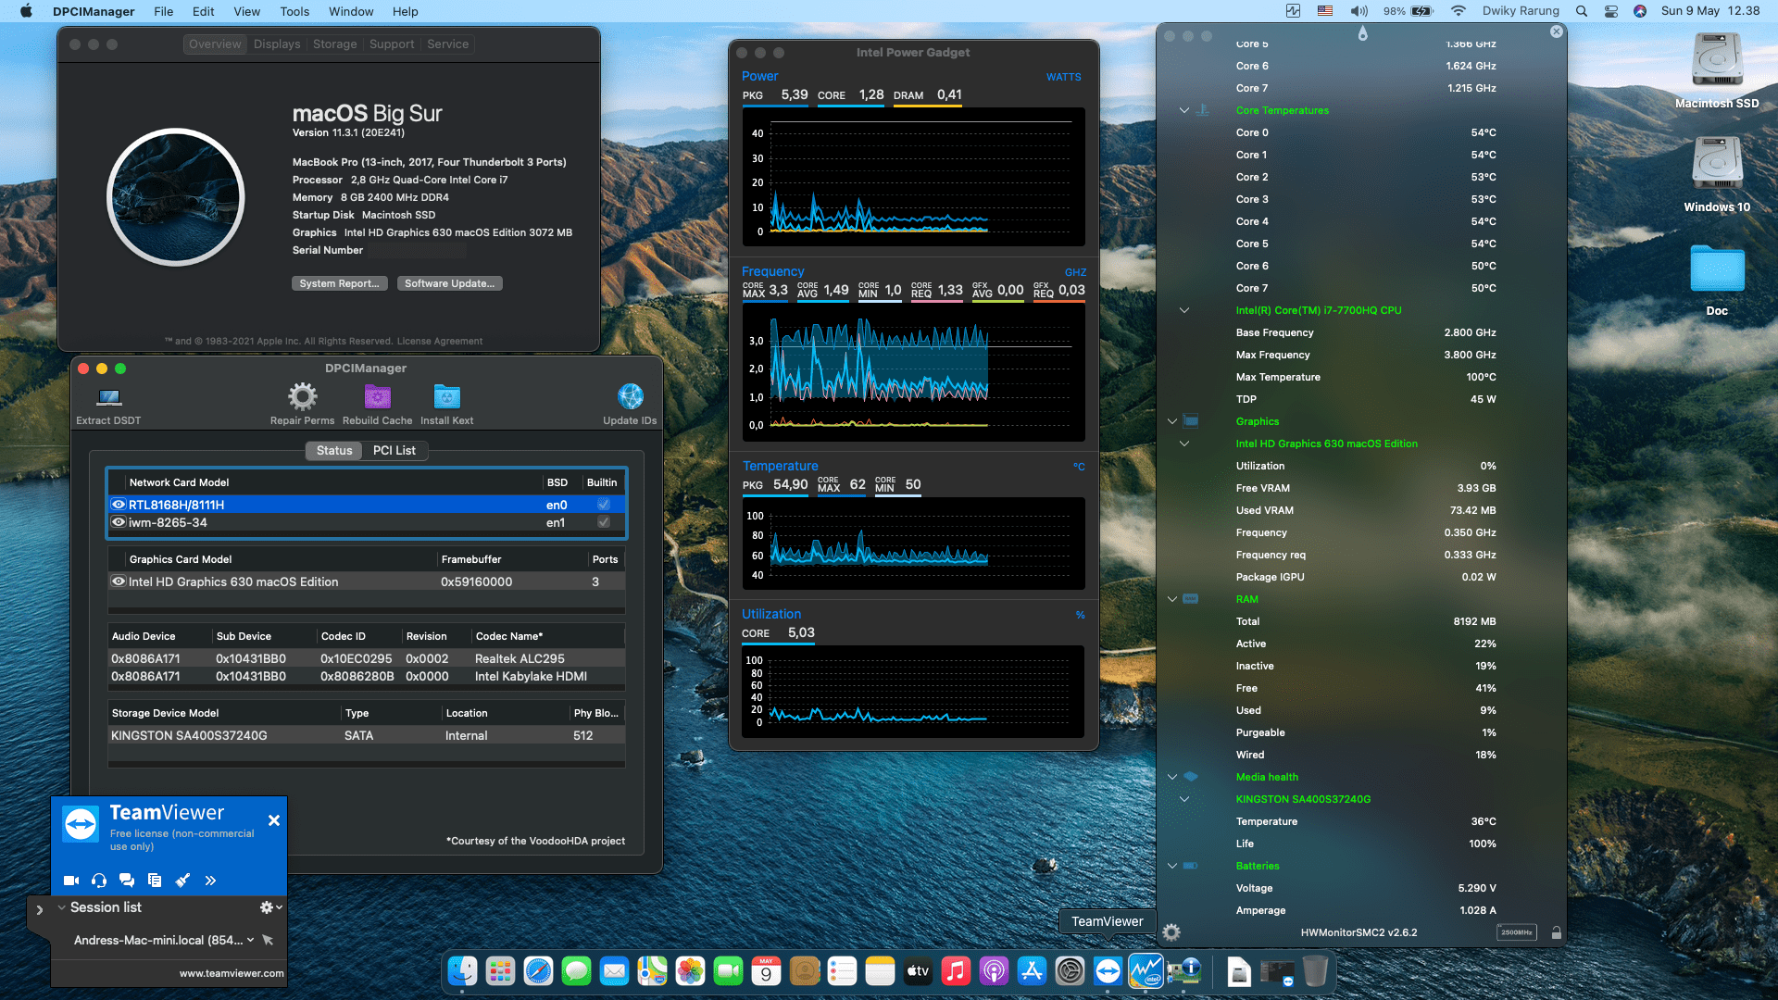Click the Intel Power Gadget dock icon
The width and height of the screenshot is (1778, 1000).
[x=1146, y=970]
